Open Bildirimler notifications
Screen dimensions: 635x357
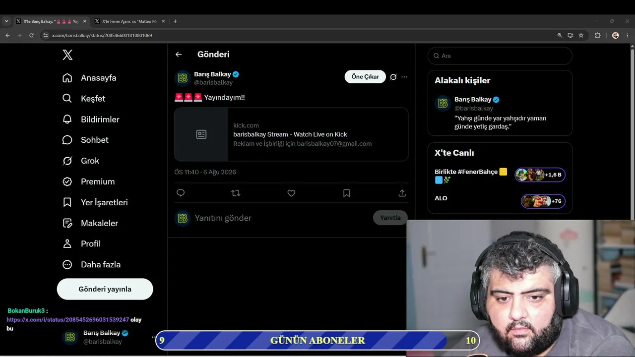91,119
